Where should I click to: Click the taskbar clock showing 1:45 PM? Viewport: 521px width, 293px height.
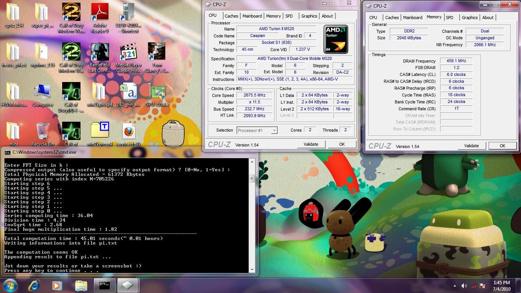tap(501, 286)
